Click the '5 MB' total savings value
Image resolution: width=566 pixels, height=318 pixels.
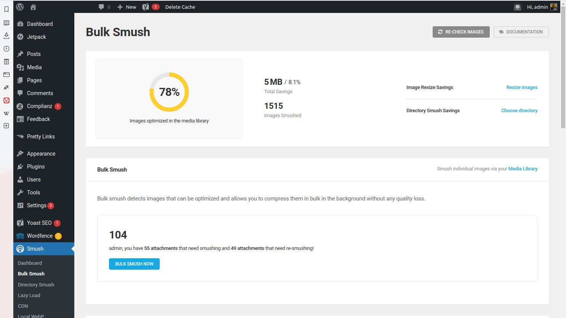(x=273, y=82)
